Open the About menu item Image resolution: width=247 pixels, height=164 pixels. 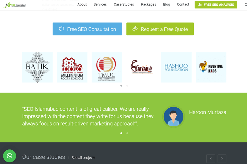[x=82, y=4]
